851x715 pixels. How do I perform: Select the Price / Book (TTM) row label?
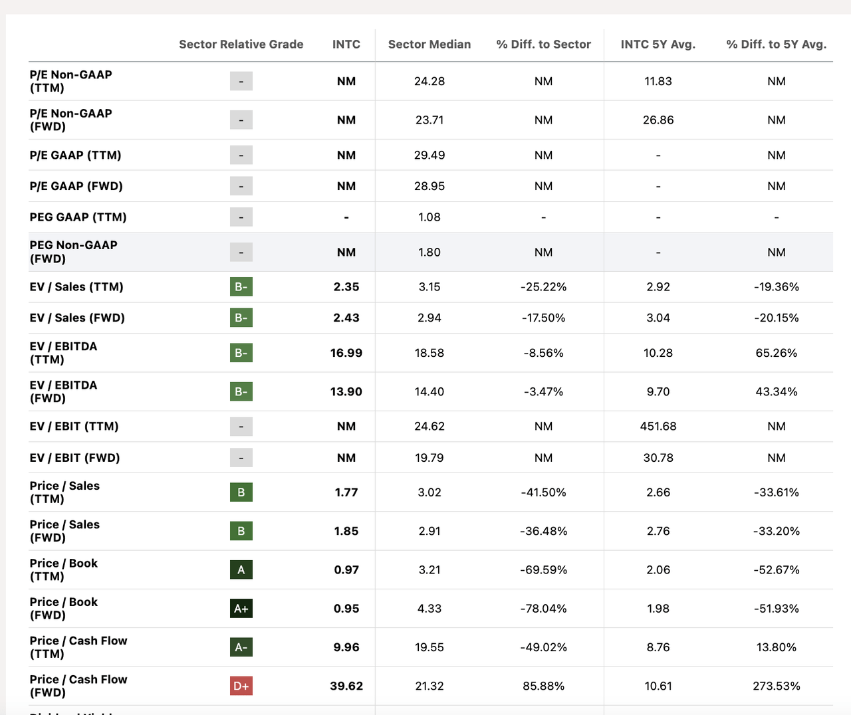(x=64, y=569)
